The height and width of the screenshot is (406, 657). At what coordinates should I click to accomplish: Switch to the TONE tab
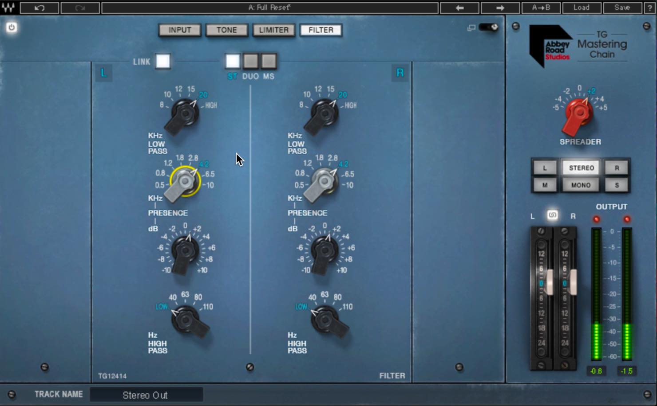pos(226,30)
